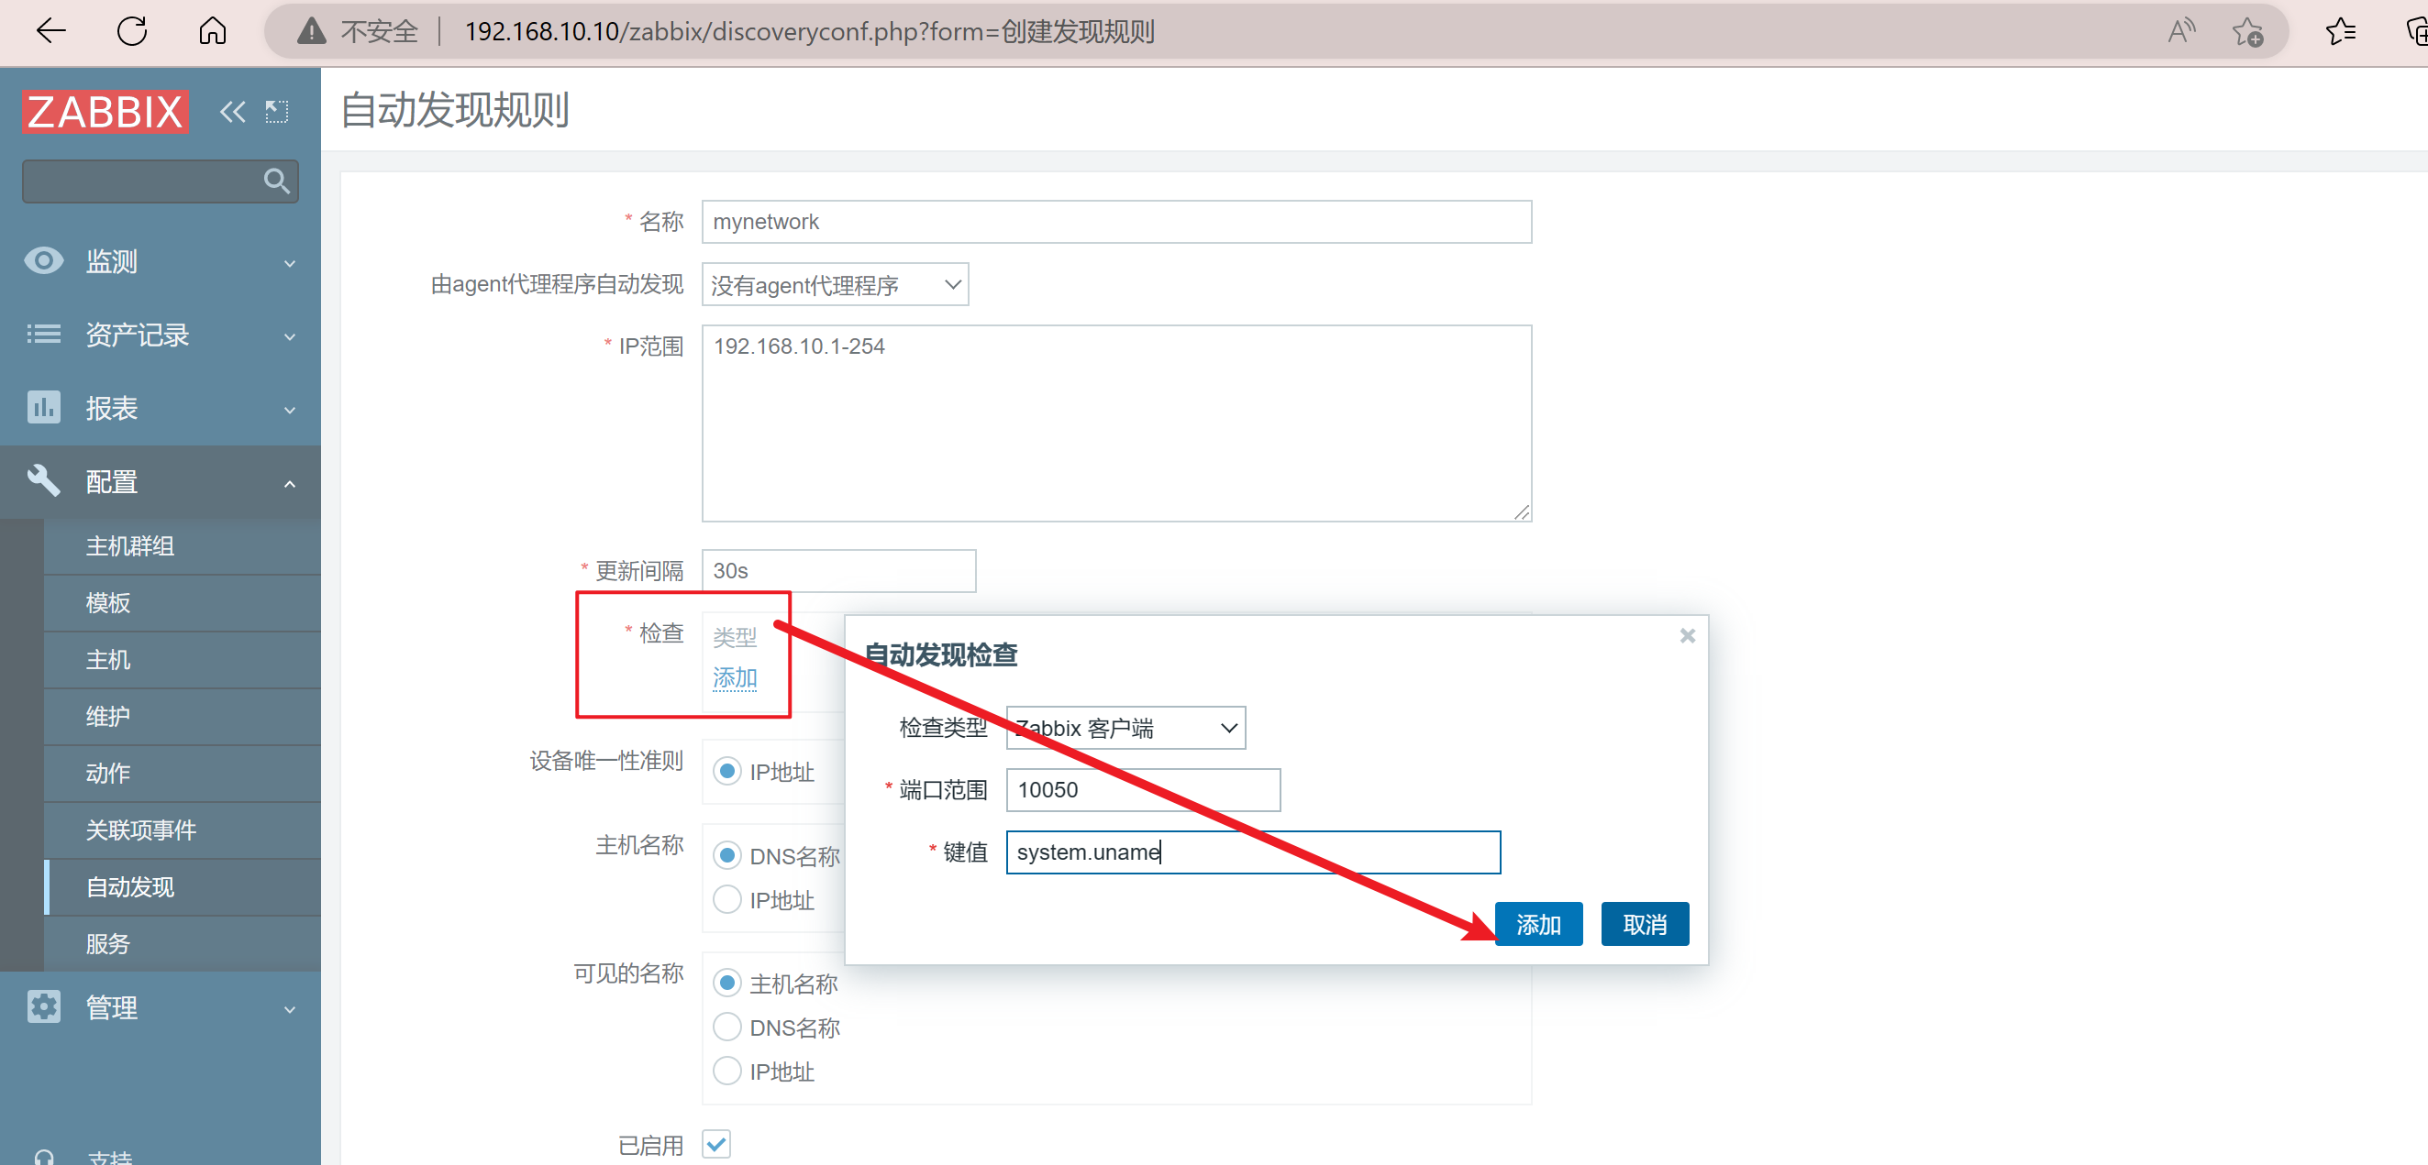
Task: Click the ZABBIX logo
Action: click(x=105, y=111)
